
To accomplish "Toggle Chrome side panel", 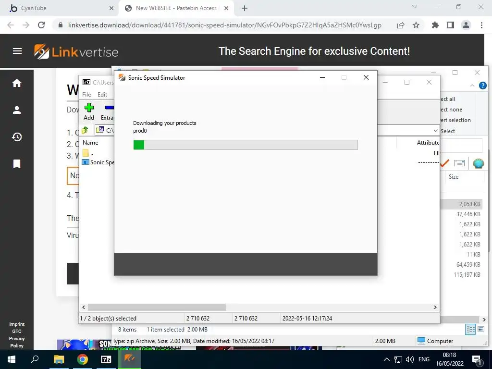I will (x=451, y=25).
